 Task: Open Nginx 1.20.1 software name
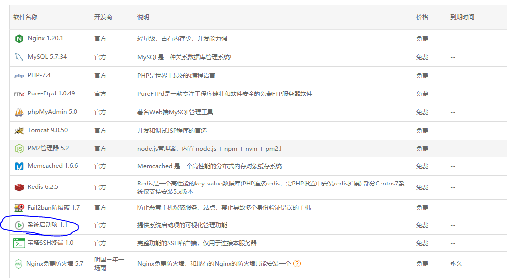pos(45,38)
